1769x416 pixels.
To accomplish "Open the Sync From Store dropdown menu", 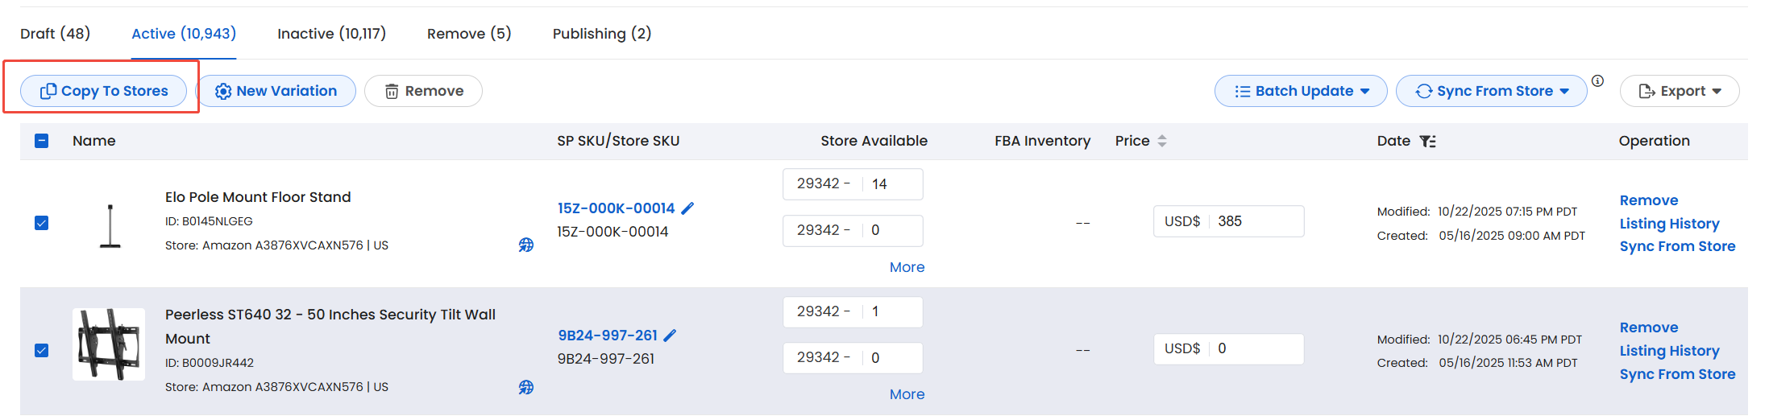I will 1491,91.
